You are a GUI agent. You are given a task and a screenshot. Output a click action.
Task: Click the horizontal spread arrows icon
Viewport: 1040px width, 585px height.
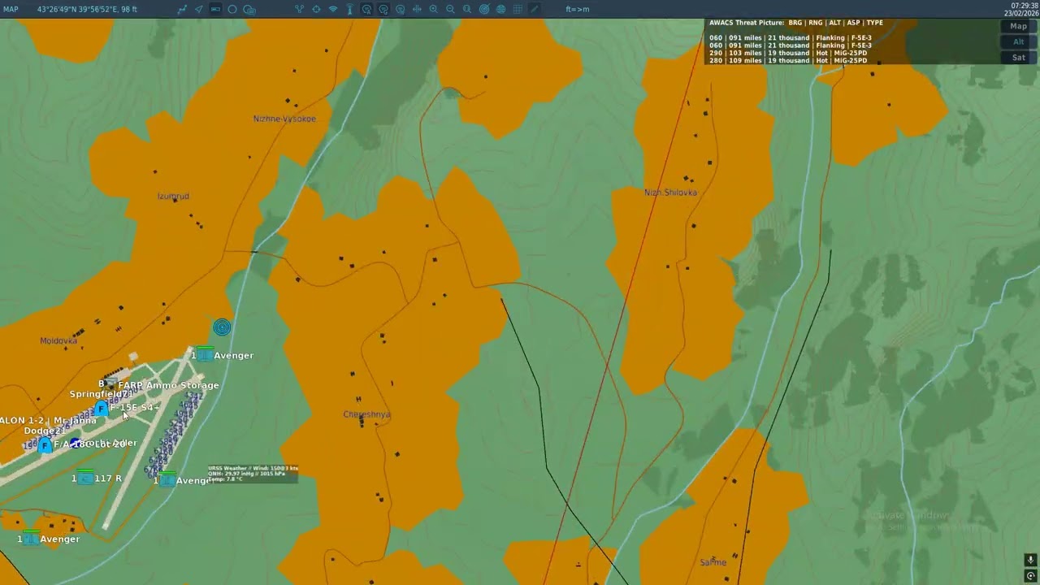point(417,9)
